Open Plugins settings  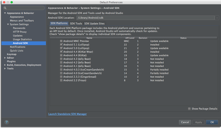click(x=11, y=61)
